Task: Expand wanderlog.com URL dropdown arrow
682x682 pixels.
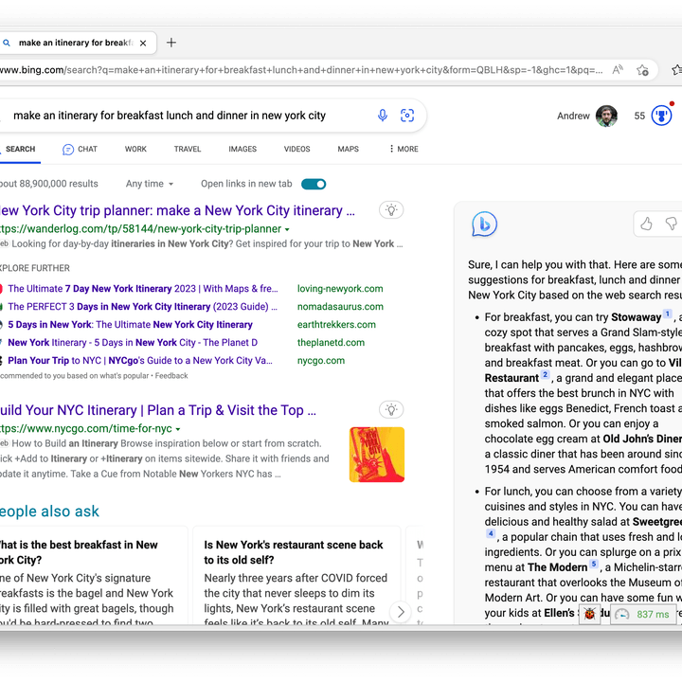Action: click(x=287, y=229)
